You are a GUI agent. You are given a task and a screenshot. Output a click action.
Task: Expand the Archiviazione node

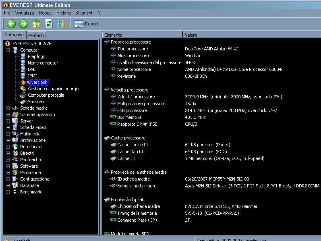[x=8, y=140]
